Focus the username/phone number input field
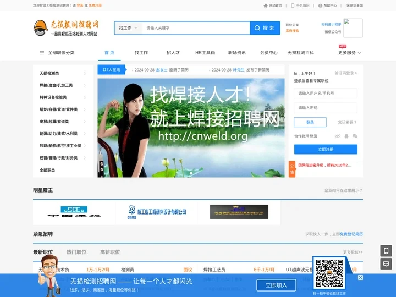The height and width of the screenshot is (297, 396). tap(326, 93)
